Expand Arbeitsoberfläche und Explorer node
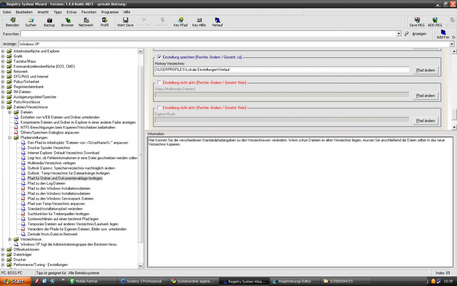Image resolution: width=457 pixels, height=286 pixels. [3, 51]
